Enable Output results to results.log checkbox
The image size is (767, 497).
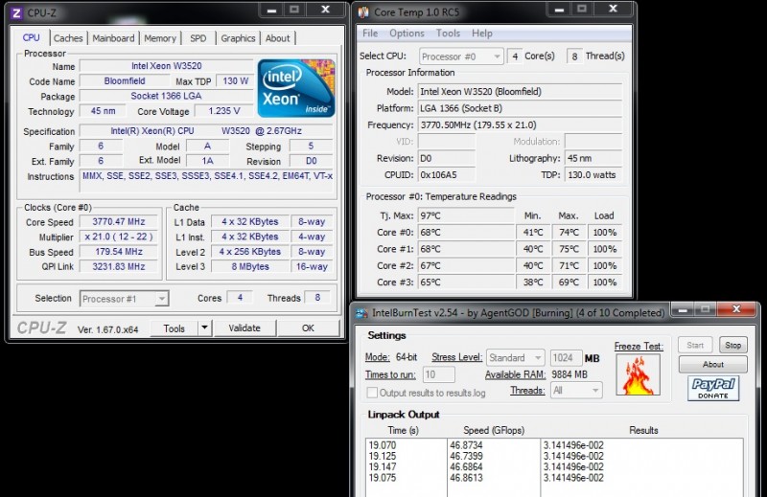pyautogui.click(x=372, y=393)
